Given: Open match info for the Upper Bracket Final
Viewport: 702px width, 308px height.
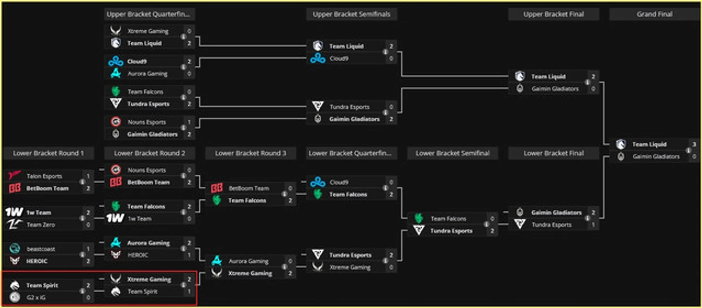Looking at the screenshot, I should pyautogui.click(x=587, y=83).
